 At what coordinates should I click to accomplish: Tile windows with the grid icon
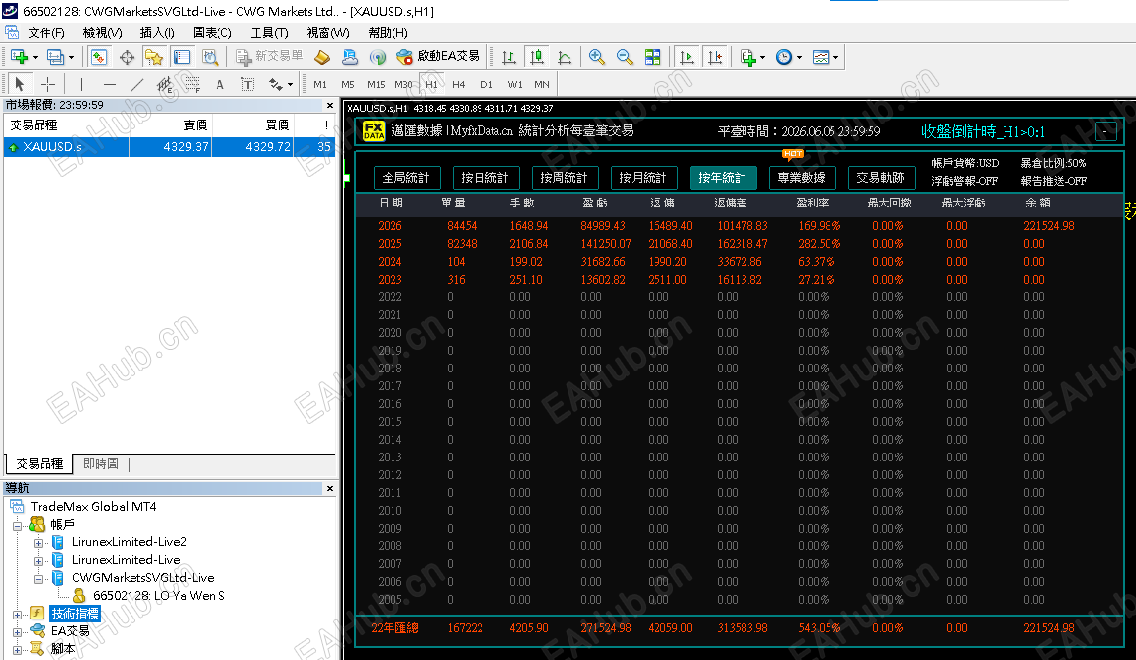pyautogui.click(x=653, y=57)
